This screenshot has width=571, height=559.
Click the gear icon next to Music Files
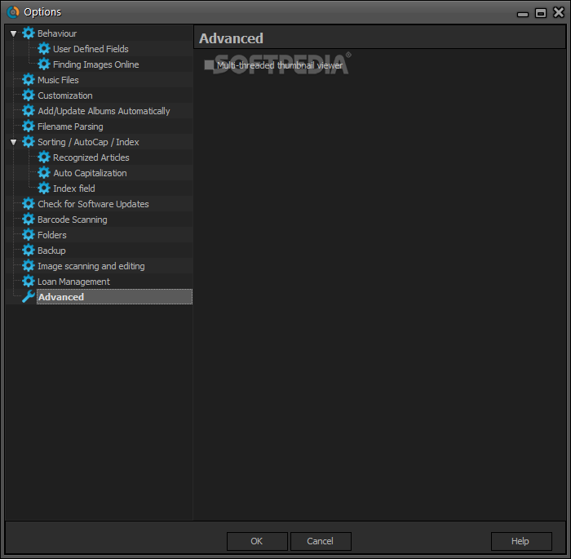[x=29, y=79]
